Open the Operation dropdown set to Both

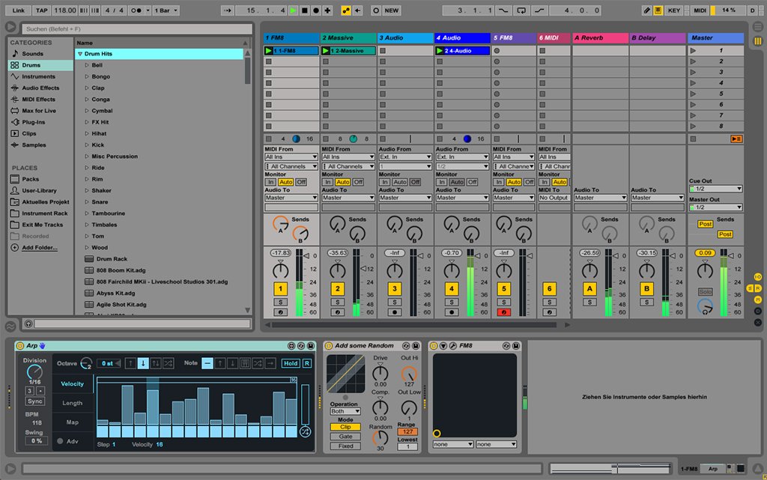coord(345,411)
